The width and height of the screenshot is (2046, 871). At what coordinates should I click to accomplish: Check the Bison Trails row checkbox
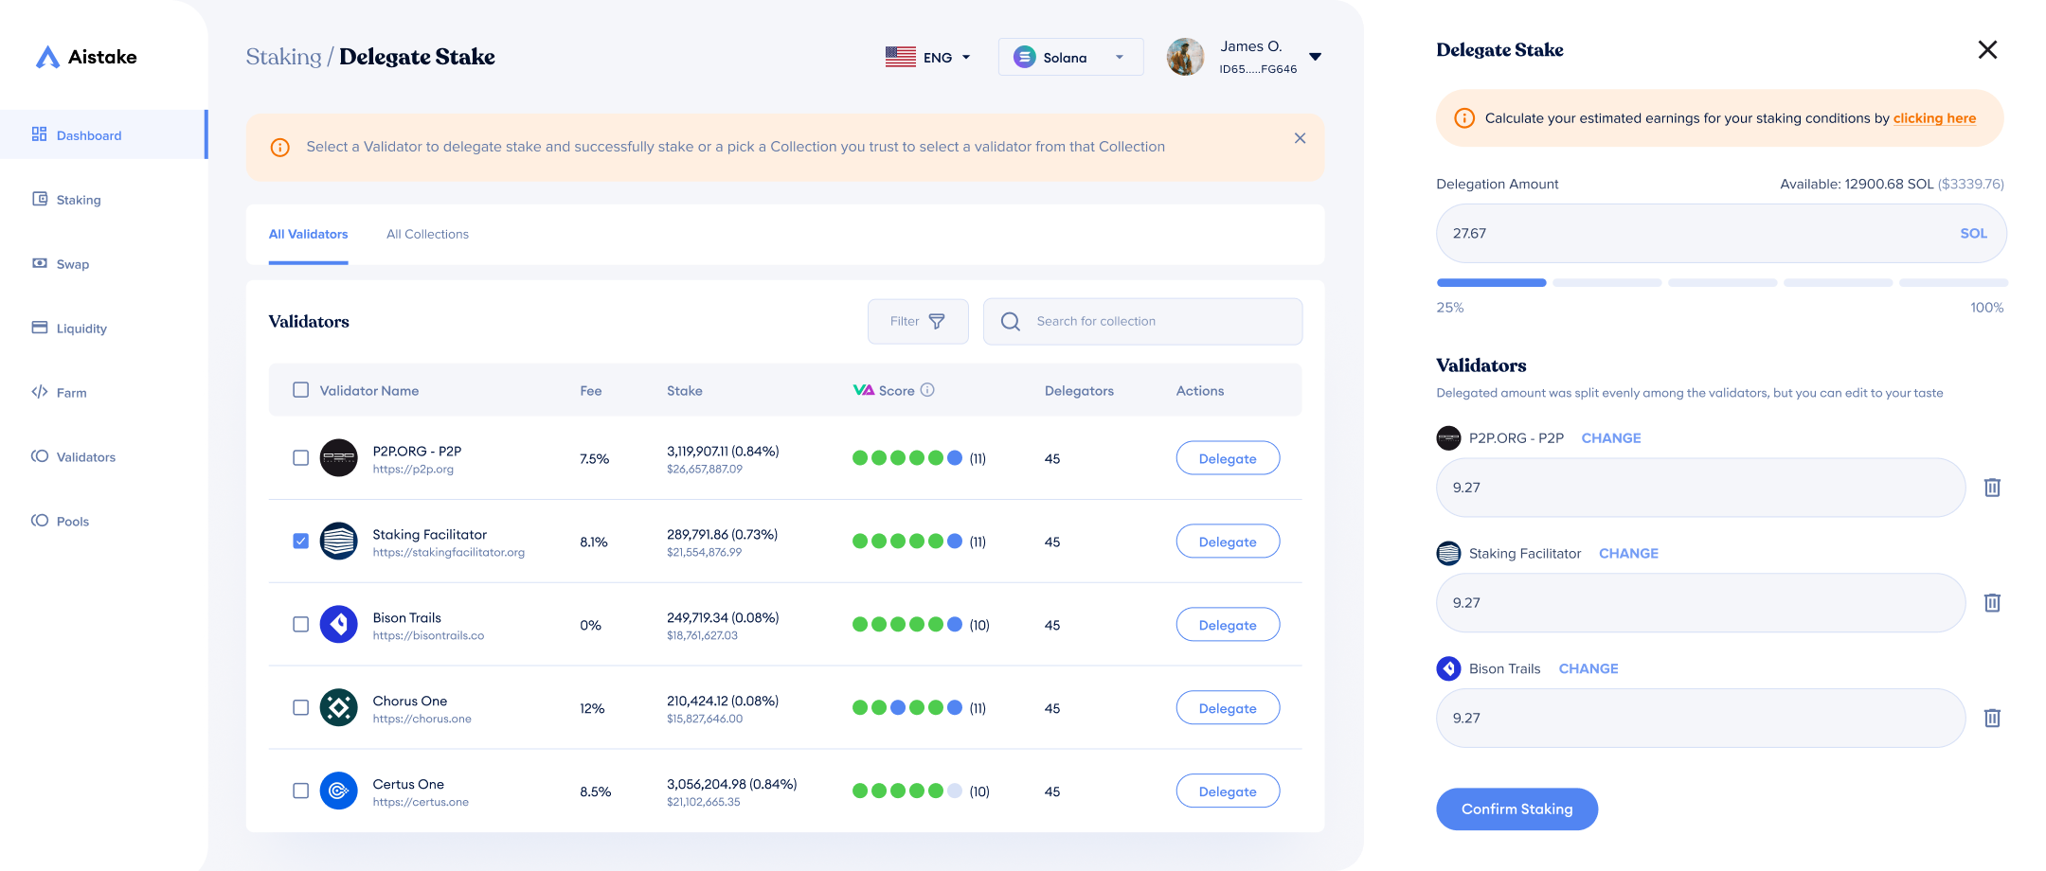click(300, 625)
